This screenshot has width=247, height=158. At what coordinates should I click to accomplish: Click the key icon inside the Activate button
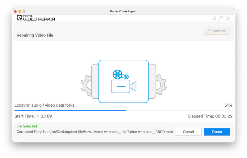click(209, 31)
